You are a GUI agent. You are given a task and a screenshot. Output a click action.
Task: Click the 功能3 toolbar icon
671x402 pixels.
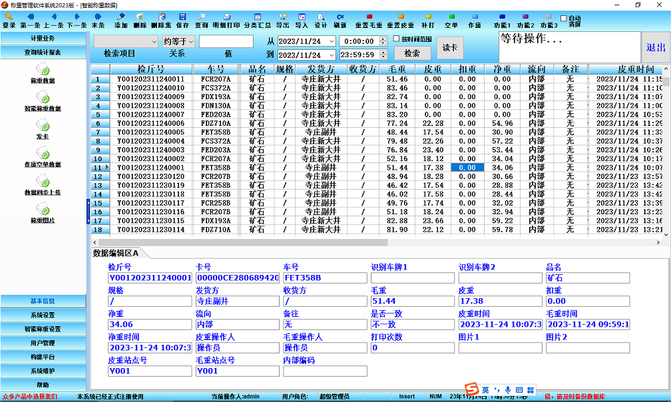(549, 21)
